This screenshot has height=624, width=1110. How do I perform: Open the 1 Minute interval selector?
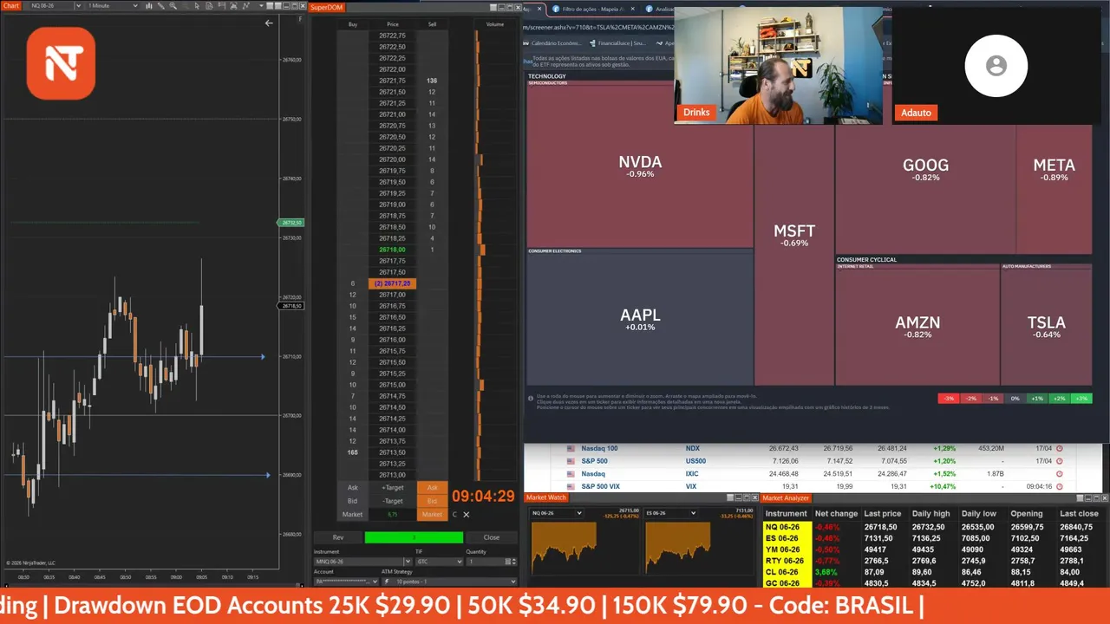coord(112,5)
